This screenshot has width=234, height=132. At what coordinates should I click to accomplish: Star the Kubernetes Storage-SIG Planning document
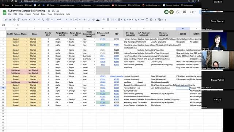[49, 11]
